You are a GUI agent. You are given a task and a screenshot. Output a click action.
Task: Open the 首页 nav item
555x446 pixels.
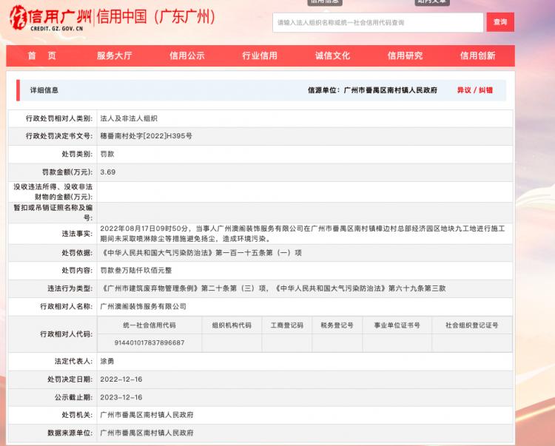[x=41, y=55]
